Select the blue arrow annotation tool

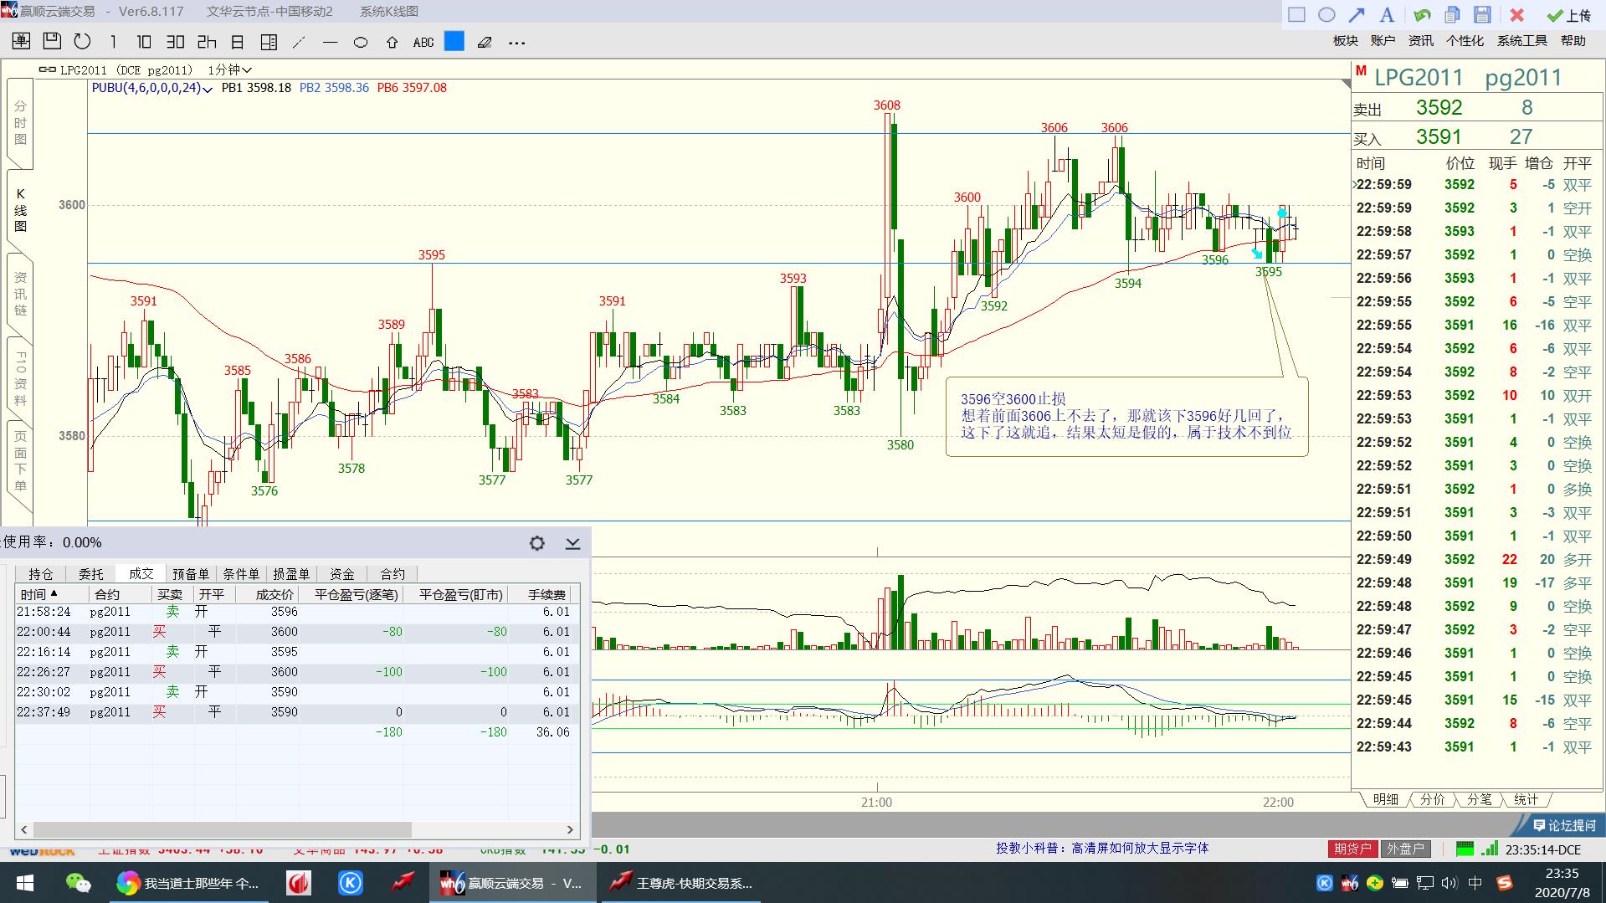pyautogui.click(x=1357, y=14)
